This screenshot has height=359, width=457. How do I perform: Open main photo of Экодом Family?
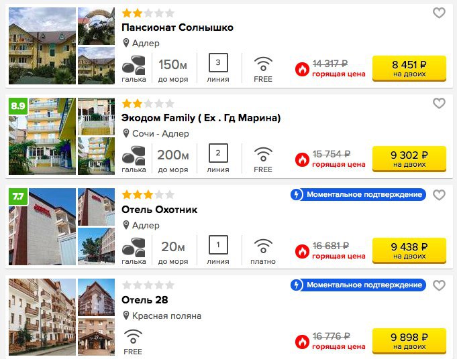coord(42,136)
